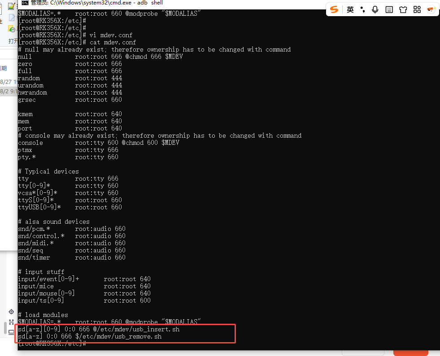
Task: Click the '# load modules' comment line
Action: tap(43, 315)
